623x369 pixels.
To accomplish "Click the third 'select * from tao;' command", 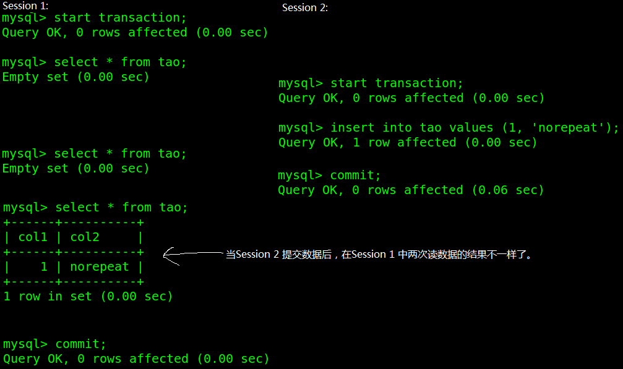I will [95, 208].
